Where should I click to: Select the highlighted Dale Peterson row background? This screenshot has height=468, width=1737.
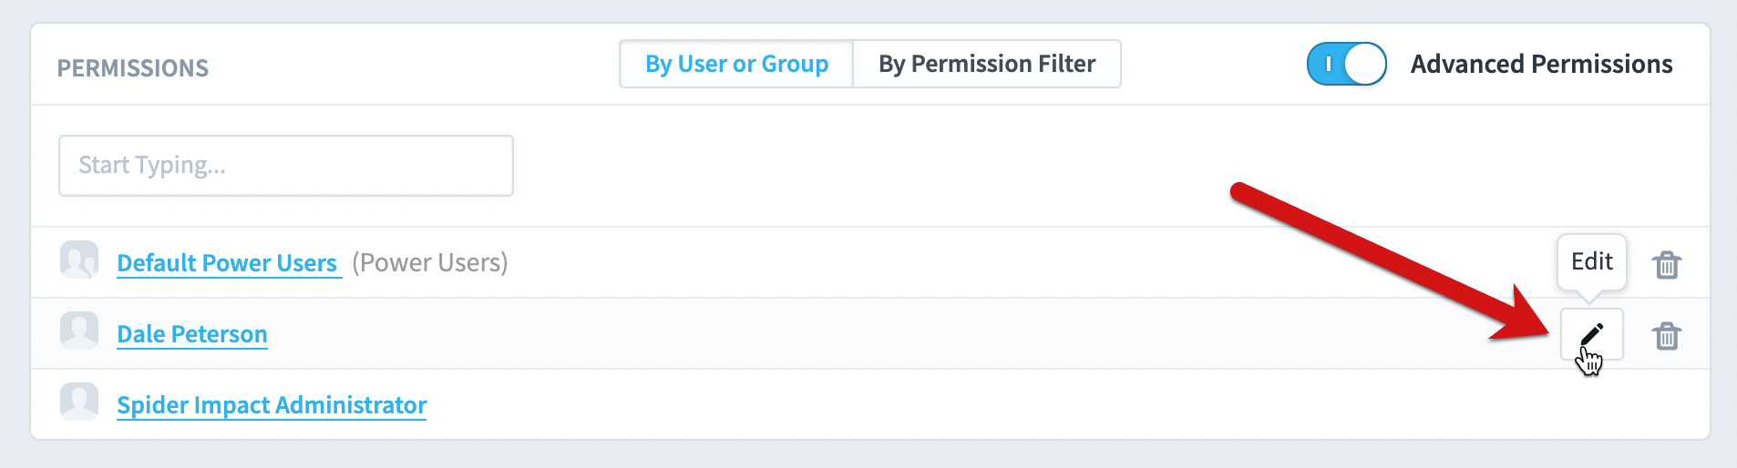click(x=870, y=333)
